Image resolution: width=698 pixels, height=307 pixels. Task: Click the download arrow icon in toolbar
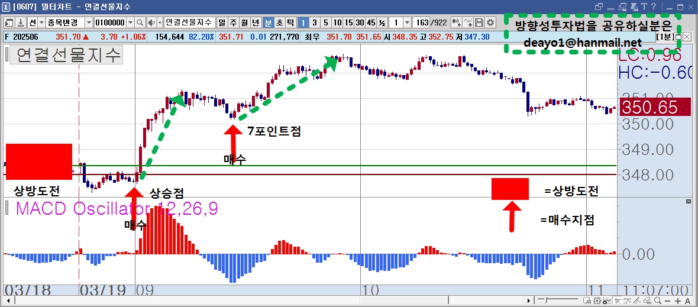[x=21, y=22]
